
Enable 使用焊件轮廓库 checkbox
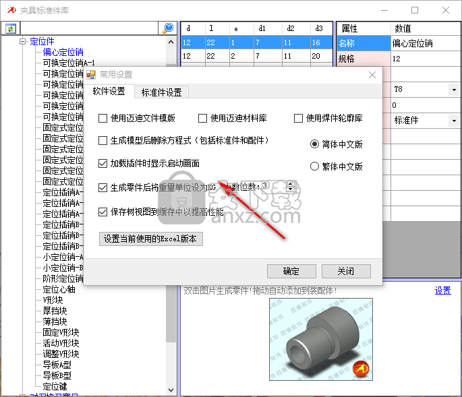[x=299, y=119]
